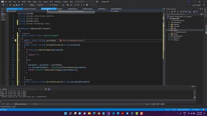Screen dimensions: 207x116
Task: Select Connected Services node
Action: coord(179,21)
